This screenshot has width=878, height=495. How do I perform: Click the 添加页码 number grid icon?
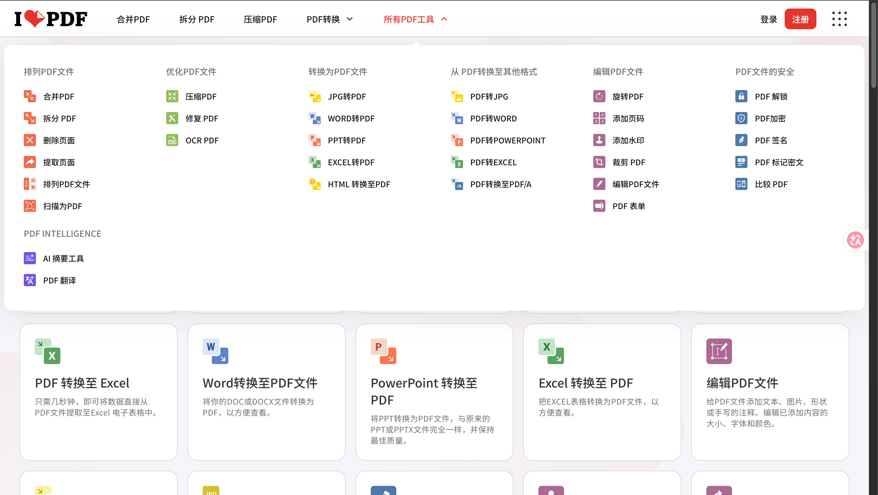point(599,118)
